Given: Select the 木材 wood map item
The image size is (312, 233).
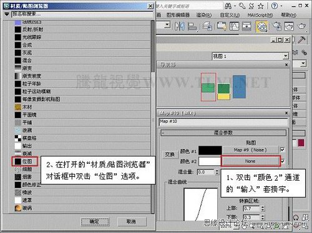Looking at the screenshot, I should point(82,107).
